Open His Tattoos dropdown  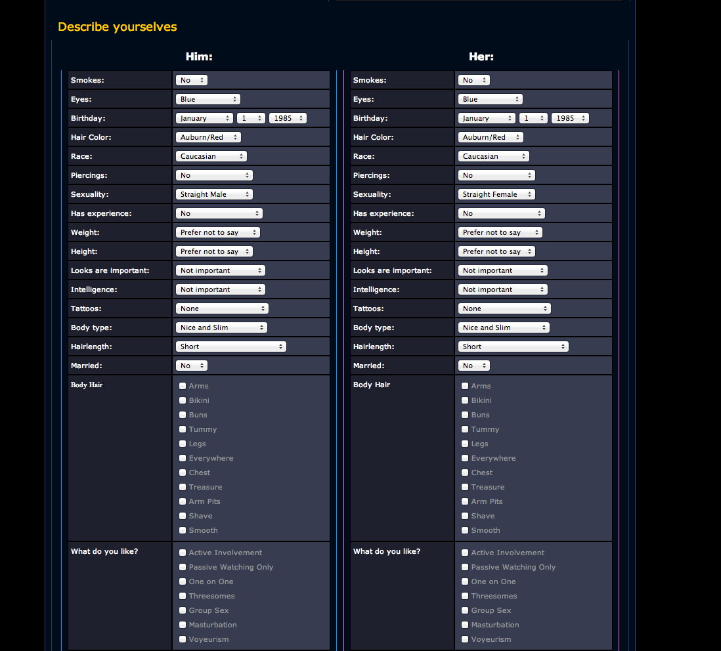pos(222,308)
